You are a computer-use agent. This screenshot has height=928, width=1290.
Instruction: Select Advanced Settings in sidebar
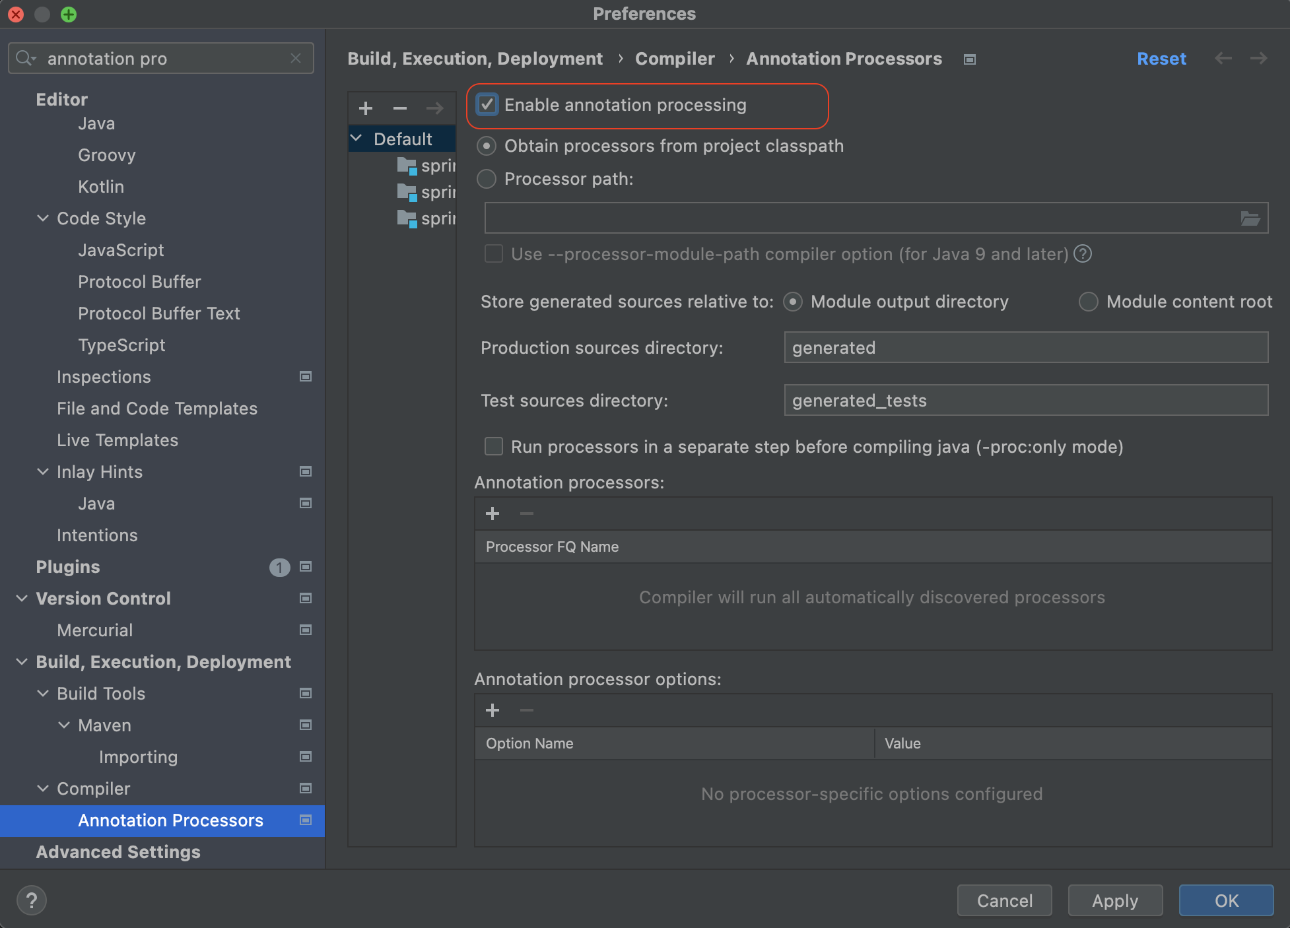[118, 852]
